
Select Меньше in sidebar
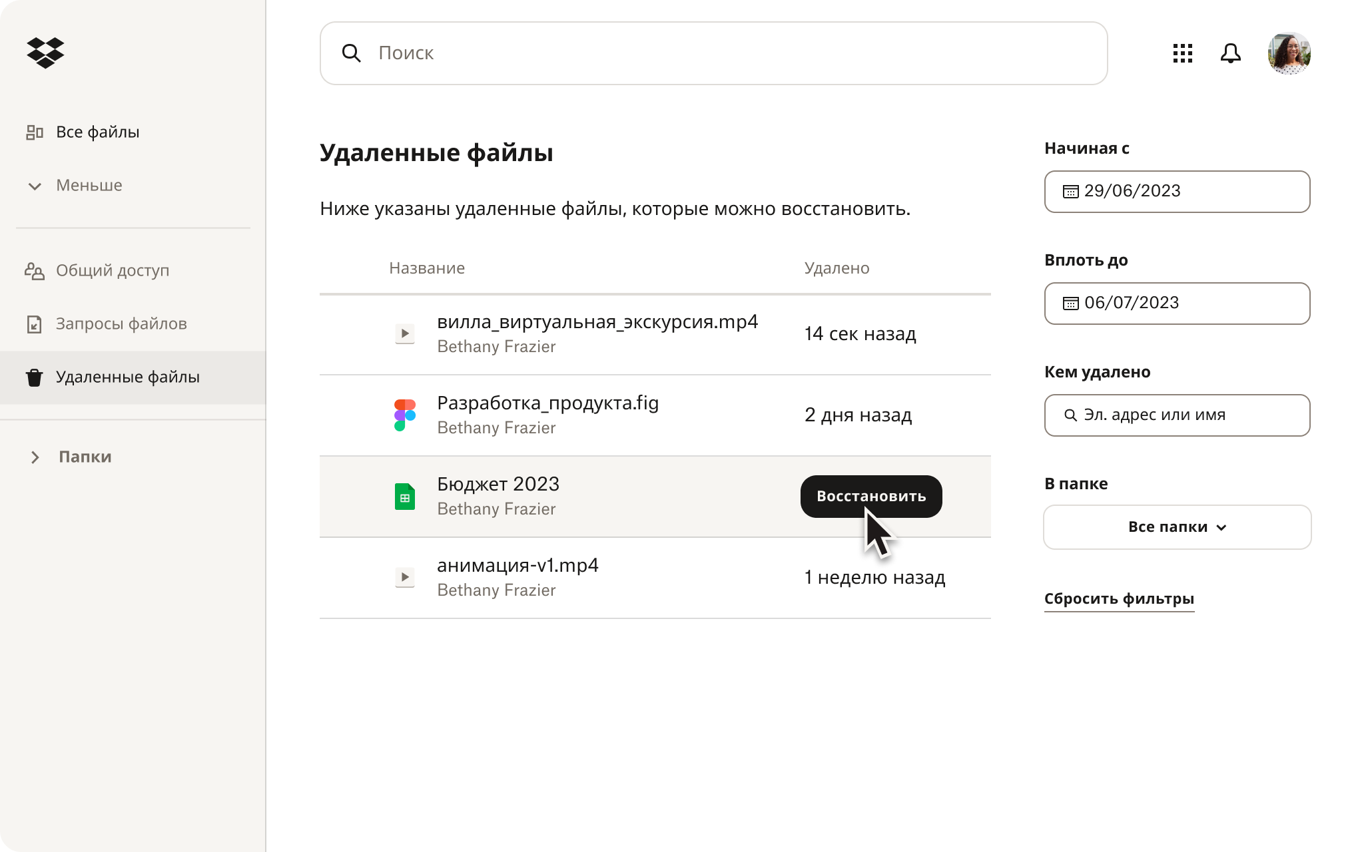[x=89, y=186]
